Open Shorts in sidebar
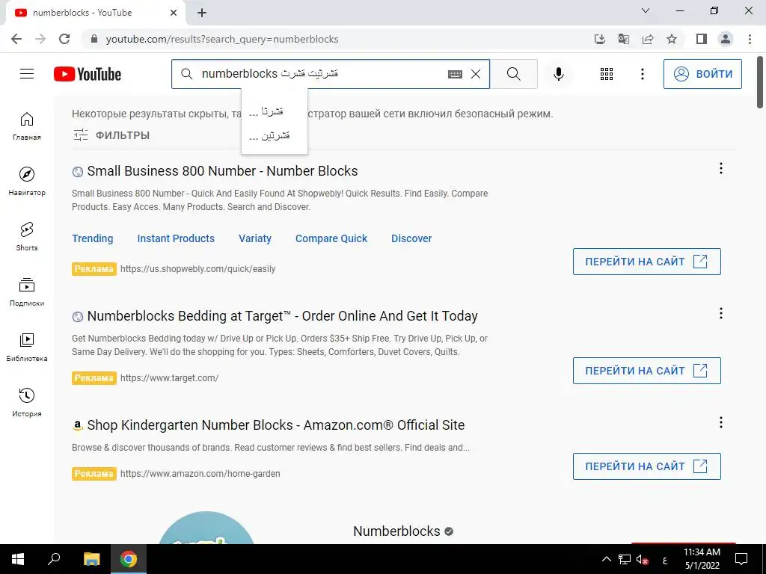Viewport: 766px width, 574px height. (x=27, y=236)
